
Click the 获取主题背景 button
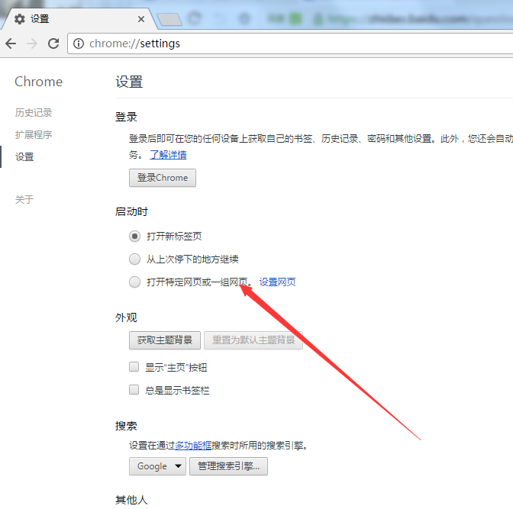165,340
